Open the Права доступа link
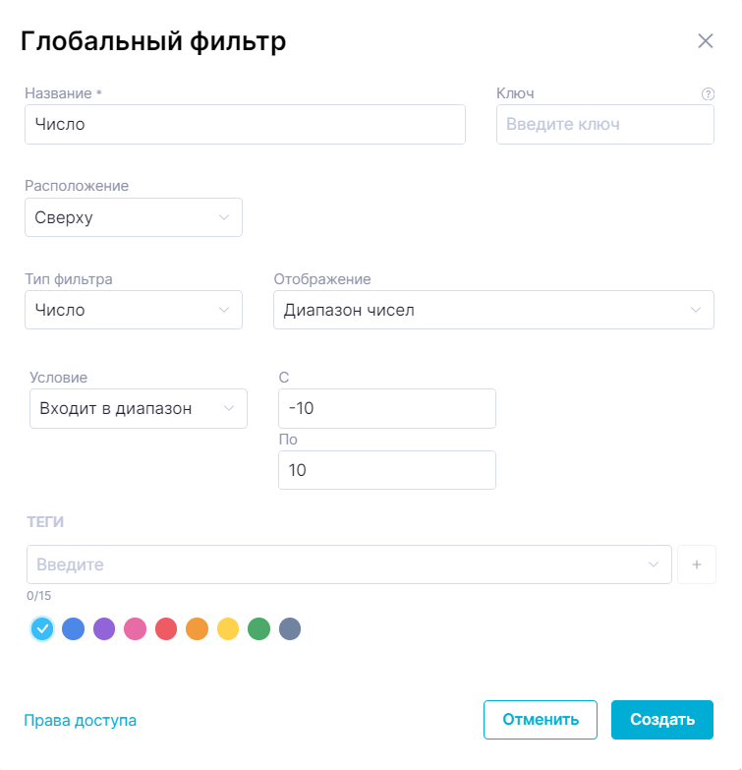This screenshot has width=742, height=770. coord(80,721)
